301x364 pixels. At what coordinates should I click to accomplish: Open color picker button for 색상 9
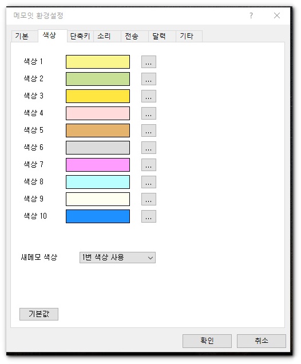pyautogui.click(x=149, y=199)
